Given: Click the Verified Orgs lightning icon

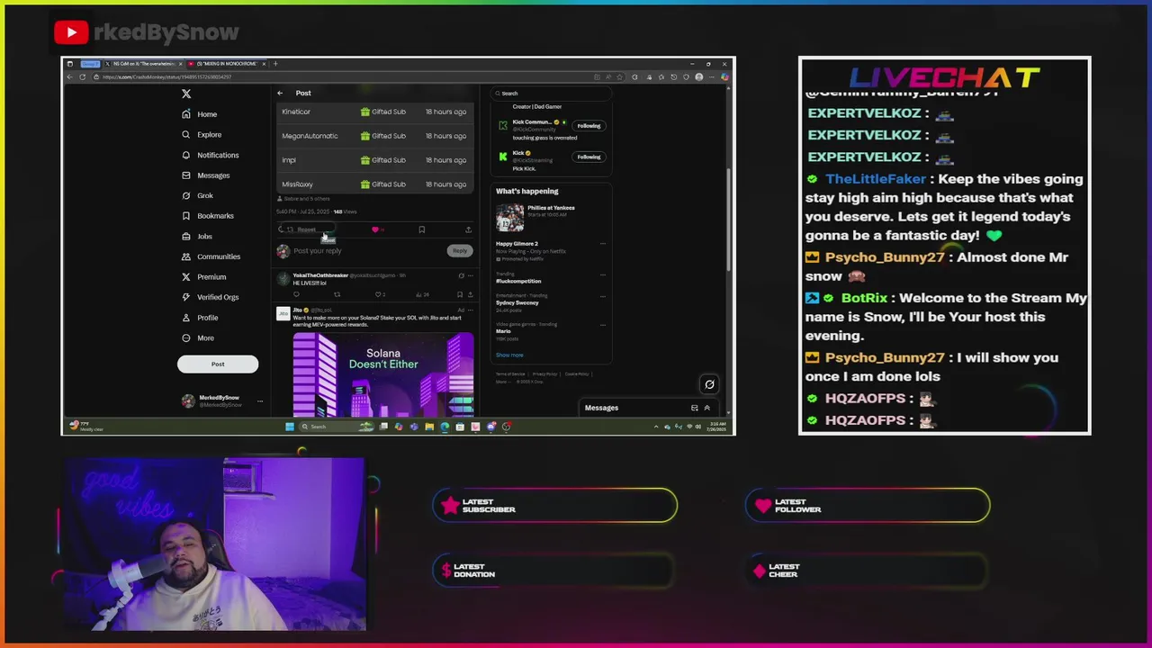Looking at the screenshot, I should (x=186, y=297).
